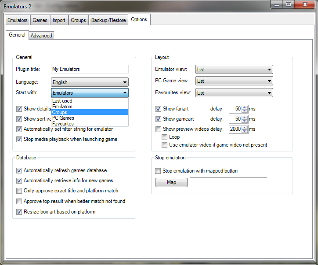Pick Favourites from the Start with list
This screenshot has width=318, height=265.
[x=90, y=124]
